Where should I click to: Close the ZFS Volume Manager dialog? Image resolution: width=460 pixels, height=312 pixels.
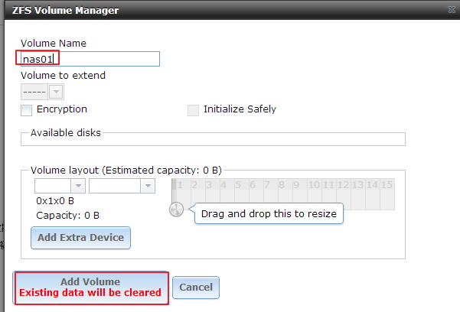(x=452, y=10)
